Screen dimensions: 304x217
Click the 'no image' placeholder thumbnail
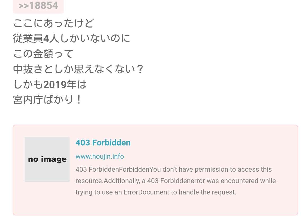(47, 159)
